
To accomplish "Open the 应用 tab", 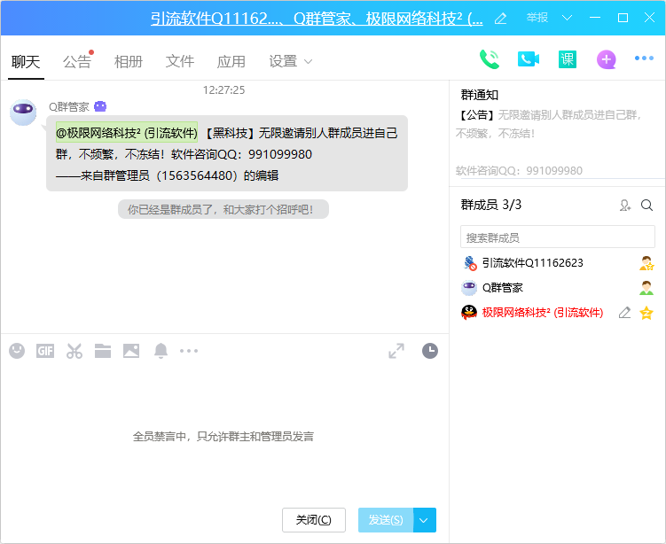I will (x=231, y=61).
